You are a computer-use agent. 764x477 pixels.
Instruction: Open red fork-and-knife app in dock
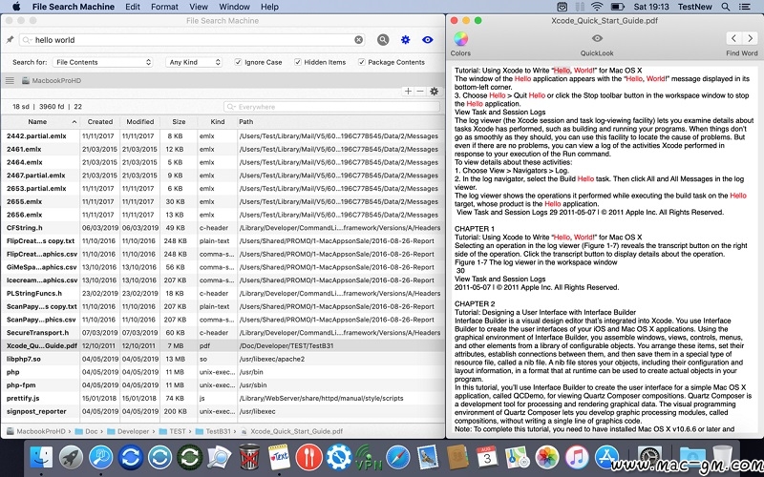click(x=308, y=458)
